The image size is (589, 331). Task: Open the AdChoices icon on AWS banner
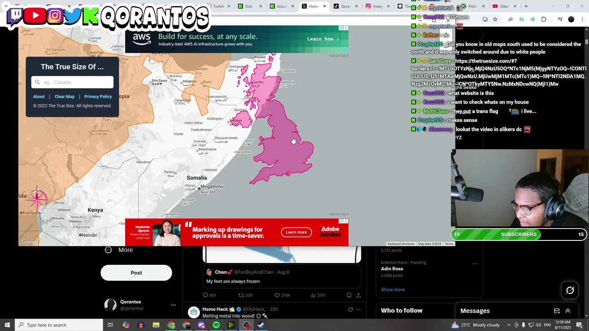coord(341,28)
